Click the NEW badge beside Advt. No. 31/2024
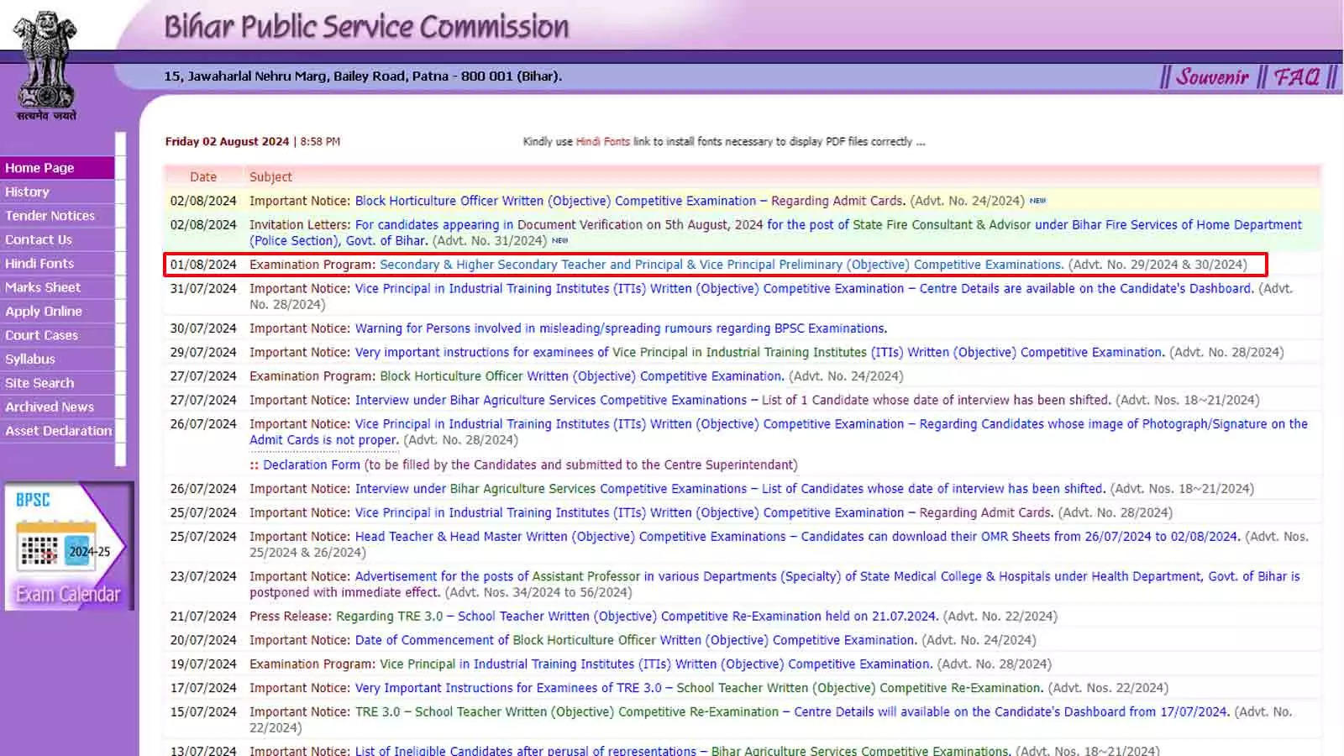This screenshot has width=1344, height=756. (559, 240)
